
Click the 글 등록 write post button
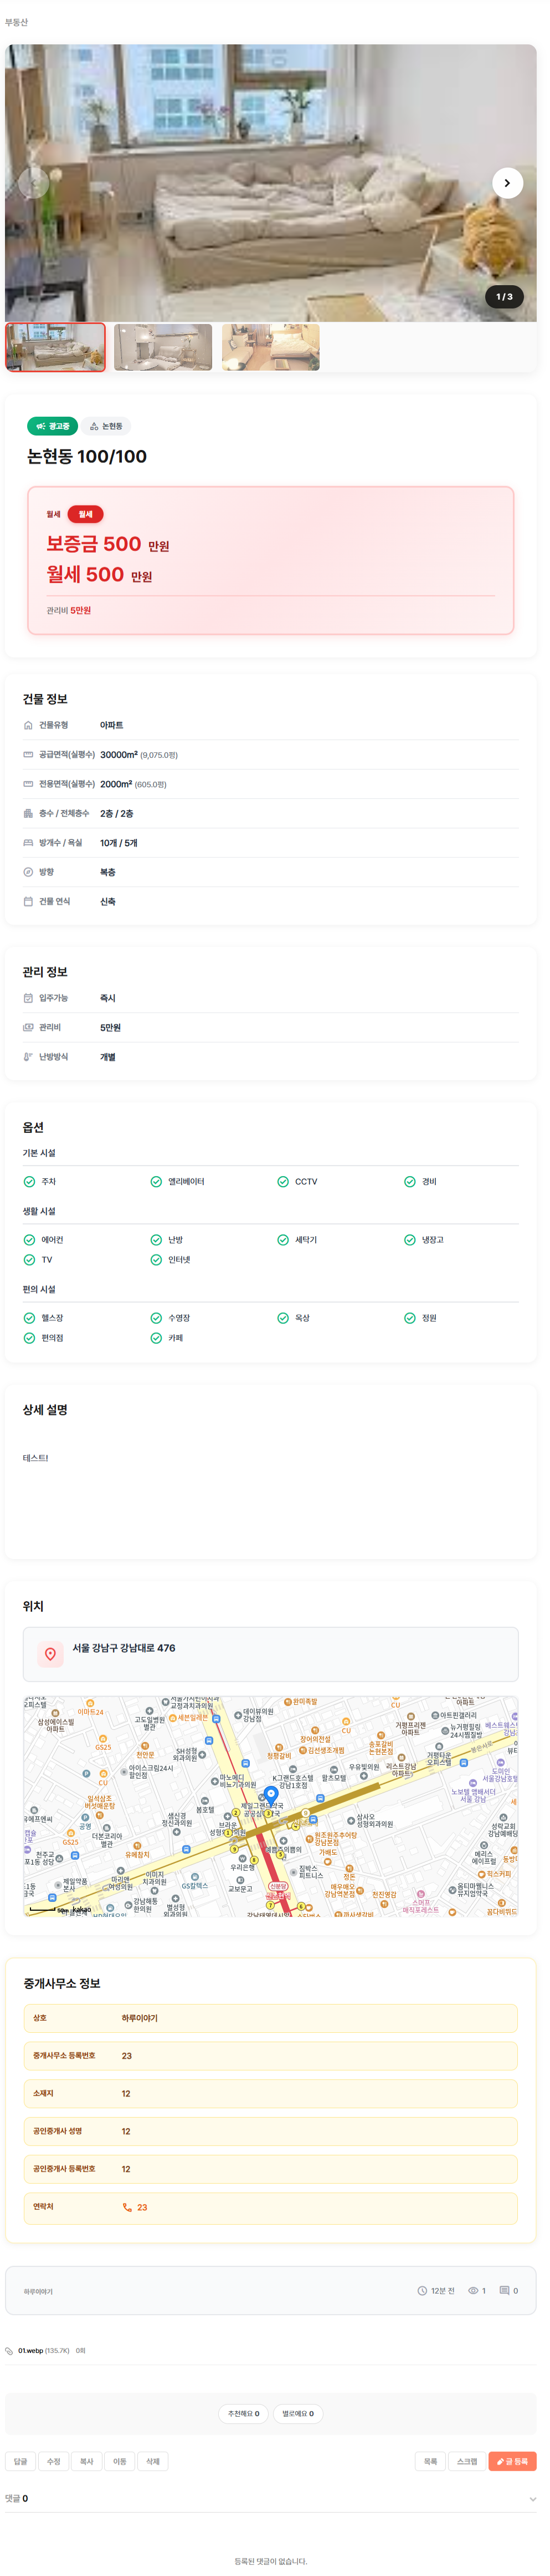tap(512, 2461)
